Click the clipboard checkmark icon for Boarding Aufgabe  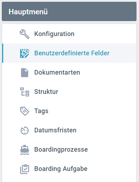click(25, 169)
